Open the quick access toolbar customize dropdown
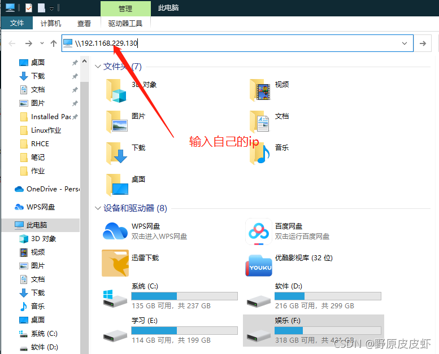The height and width of the screenshot is (354, 439). pyautogui.click(x=51, y=8)
